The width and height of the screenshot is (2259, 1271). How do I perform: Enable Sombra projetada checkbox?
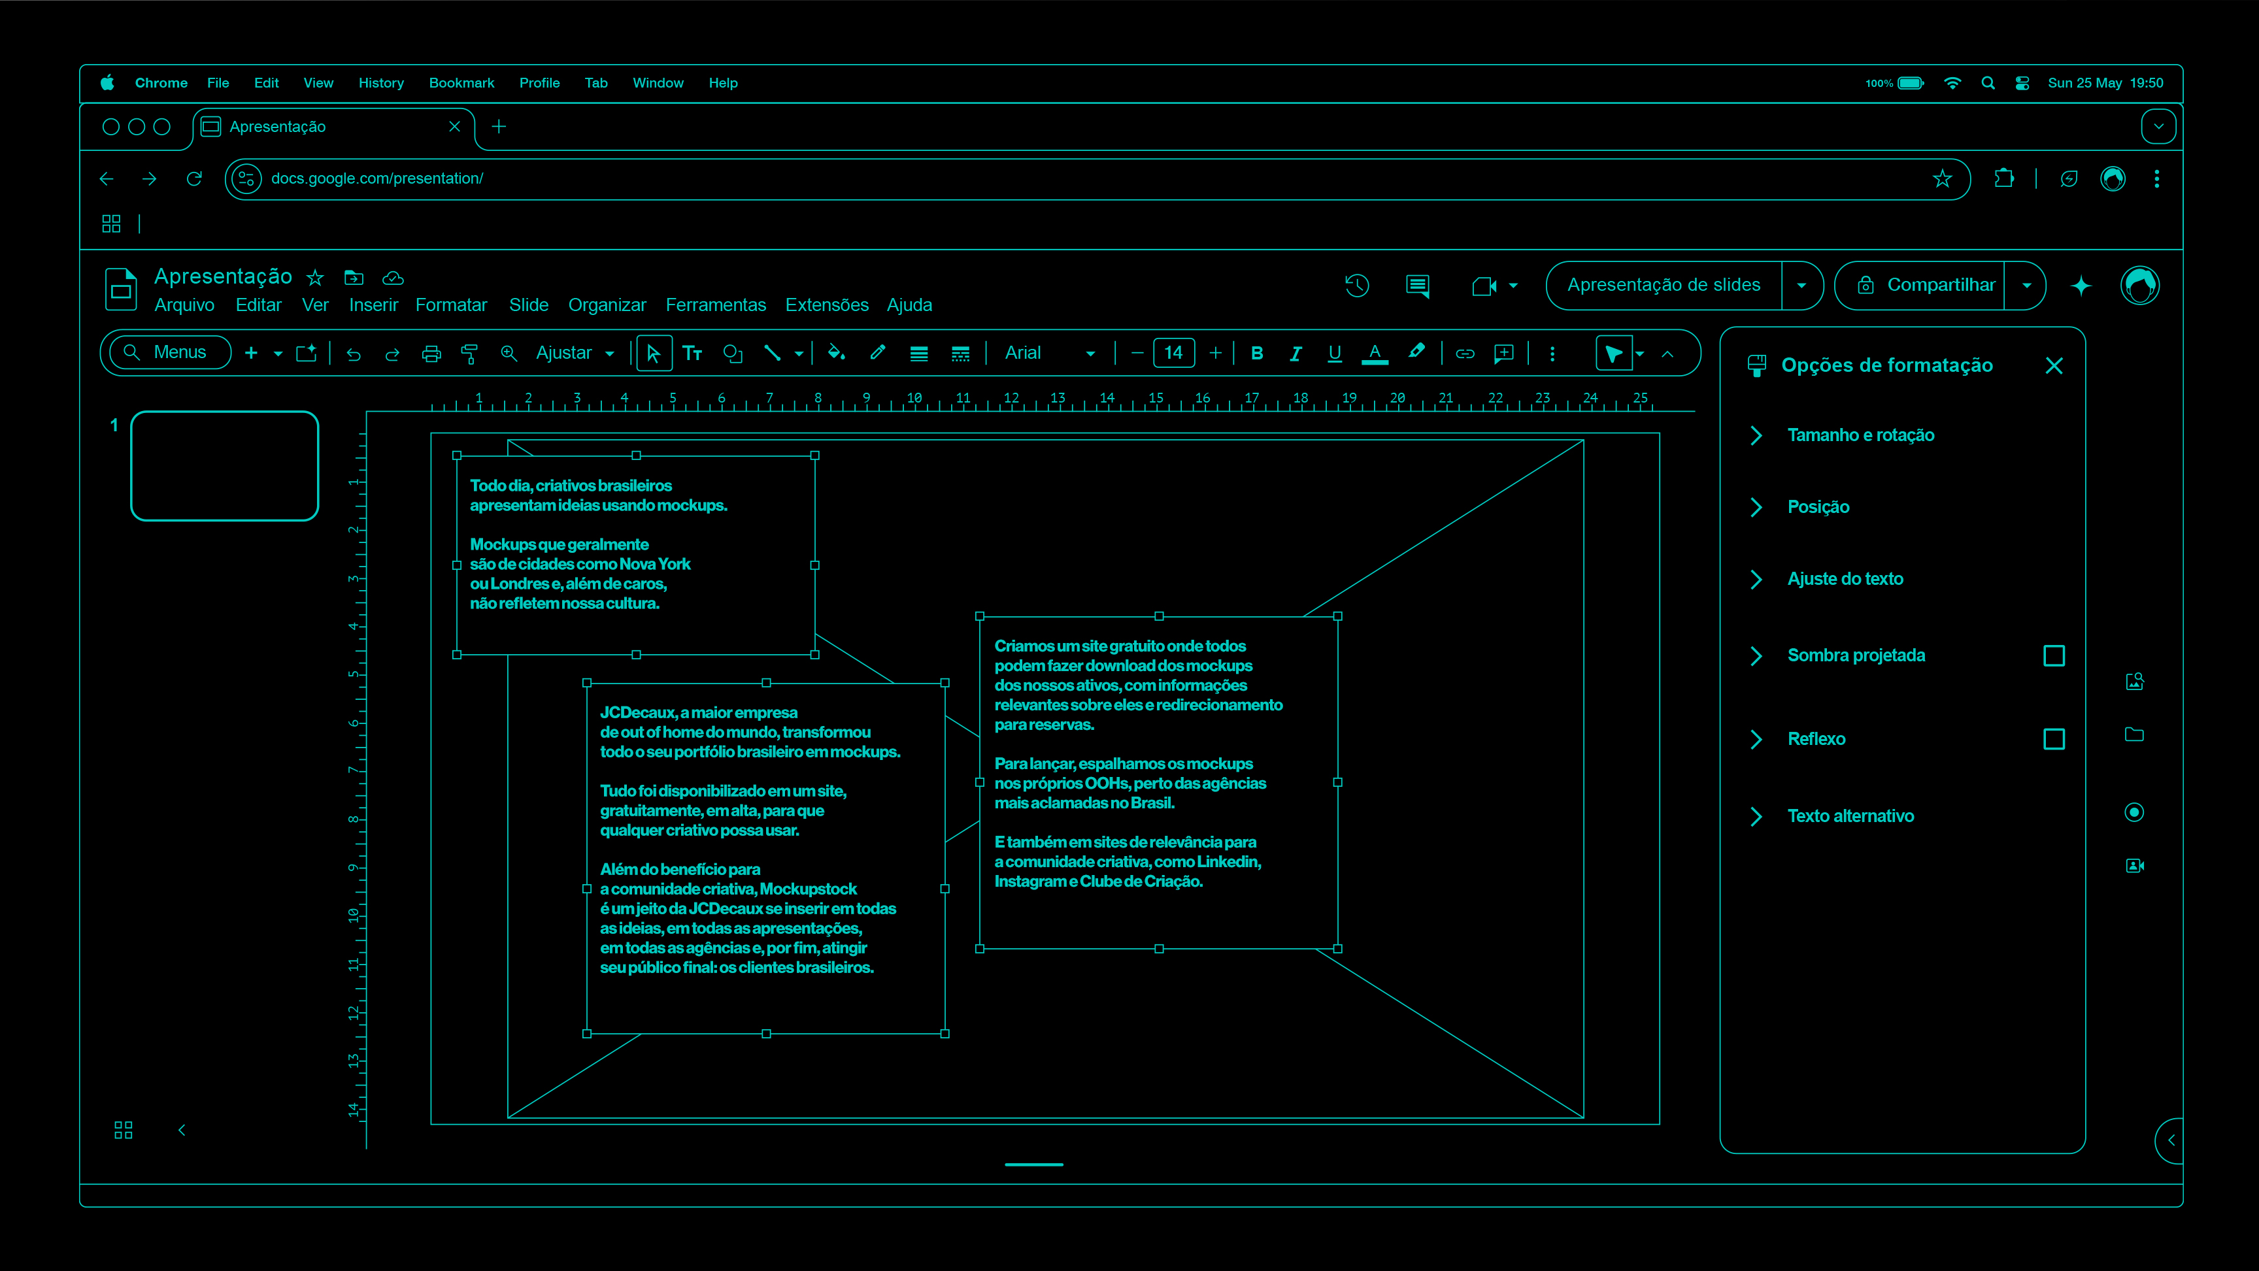point(2053,655)
